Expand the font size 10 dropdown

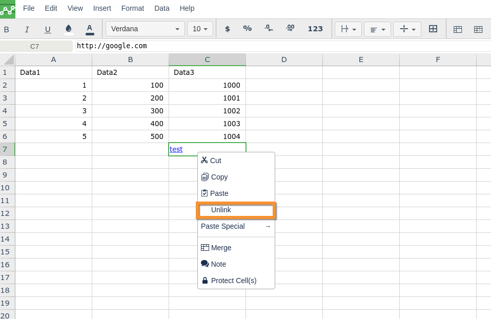point(200,29)
